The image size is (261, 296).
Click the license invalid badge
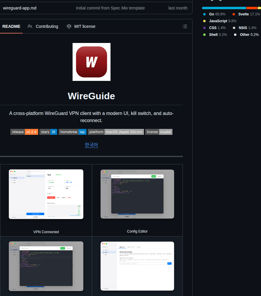pyautogui.click(x=159, y=132)
